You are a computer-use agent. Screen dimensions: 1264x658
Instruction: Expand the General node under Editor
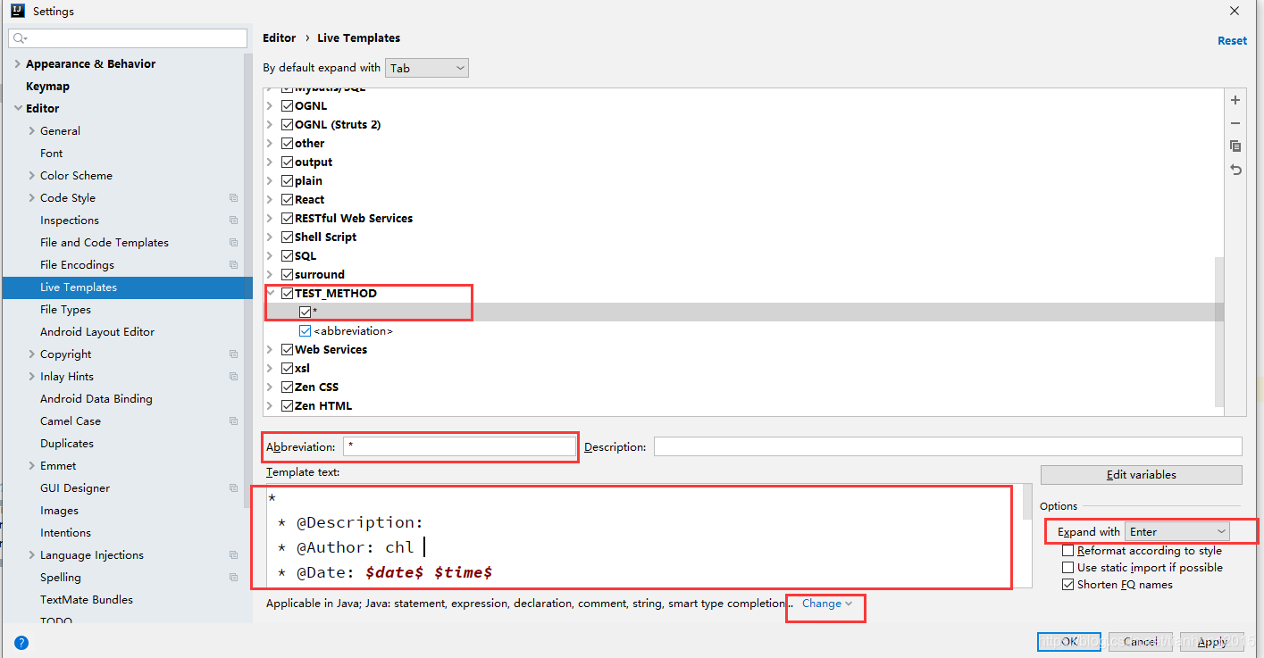pyautogui.click(x=32, y=131)
